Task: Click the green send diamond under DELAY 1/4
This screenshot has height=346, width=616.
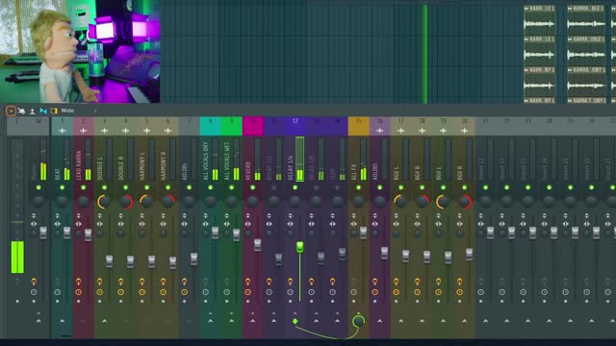Action: click(x=295, y=321)
